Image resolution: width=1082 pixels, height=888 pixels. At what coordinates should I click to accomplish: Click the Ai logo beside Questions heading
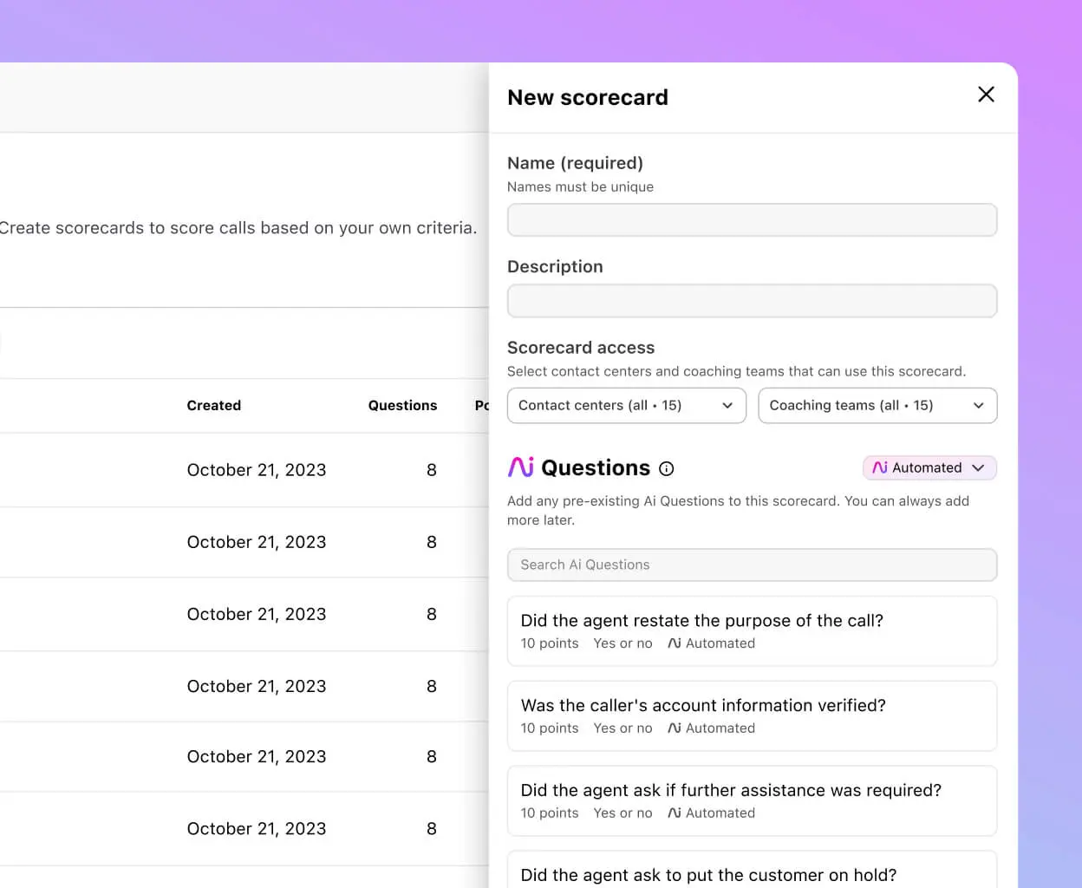click(x=521, y=467)
